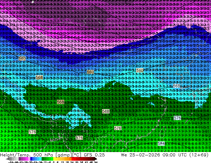The width and height of the screenshot is (211, 163).
Task: Click the '[°C]' temperature unit label
Action: tap(77, 155)
